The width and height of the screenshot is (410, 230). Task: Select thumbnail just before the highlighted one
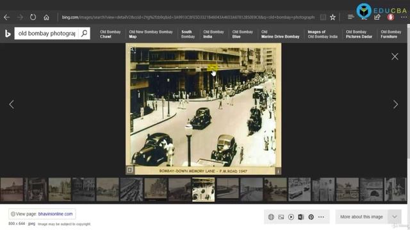tap(179, 190)
